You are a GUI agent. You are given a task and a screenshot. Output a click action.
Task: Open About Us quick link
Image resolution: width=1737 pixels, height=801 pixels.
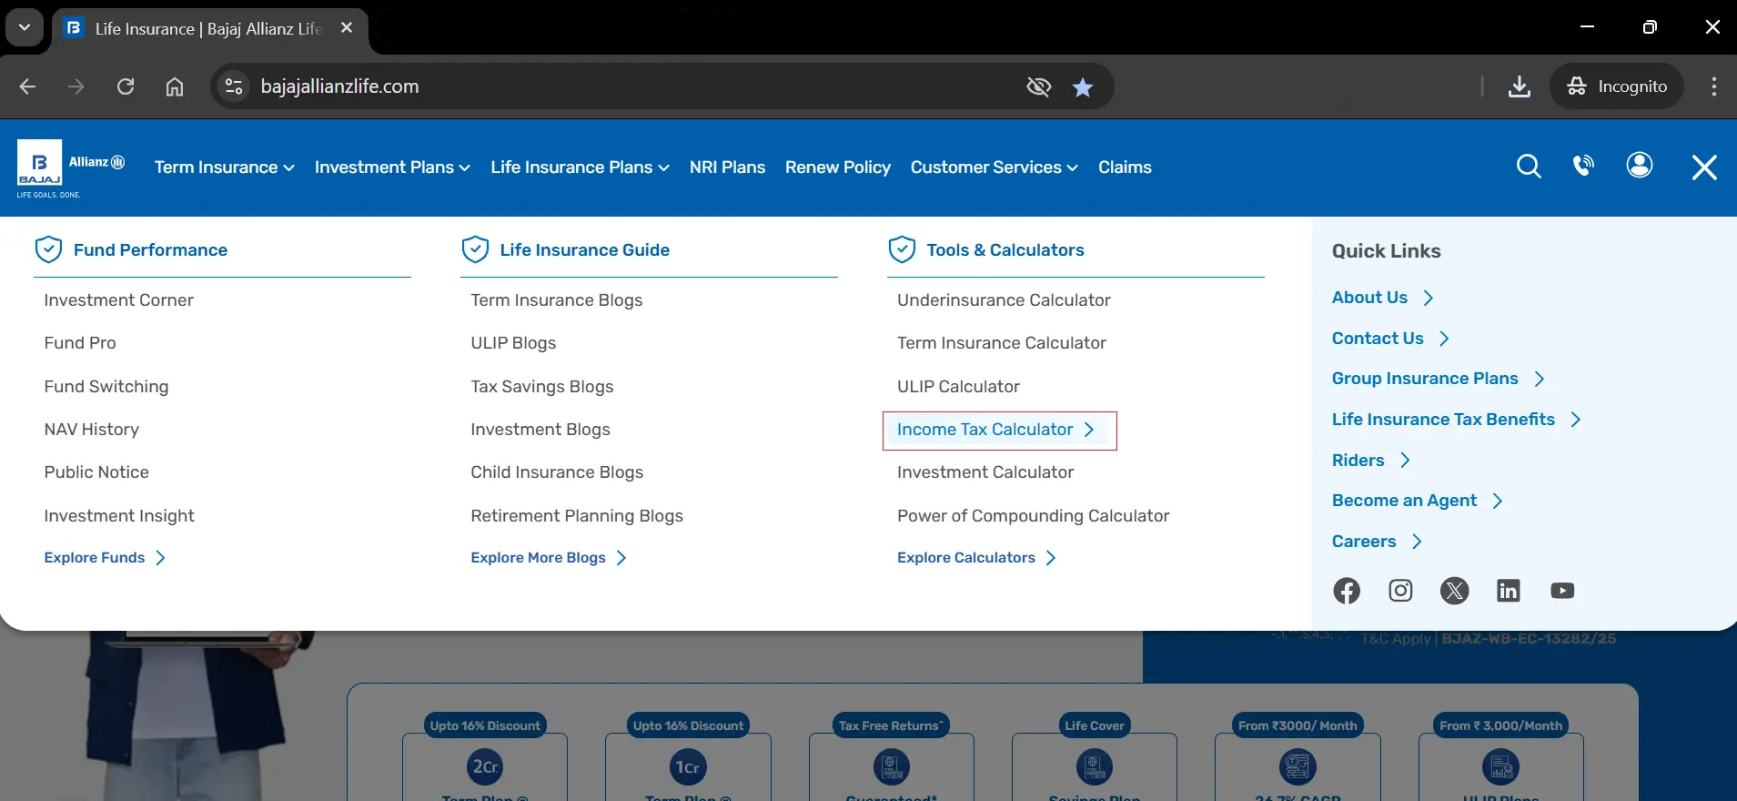[x=1382, y=298]
